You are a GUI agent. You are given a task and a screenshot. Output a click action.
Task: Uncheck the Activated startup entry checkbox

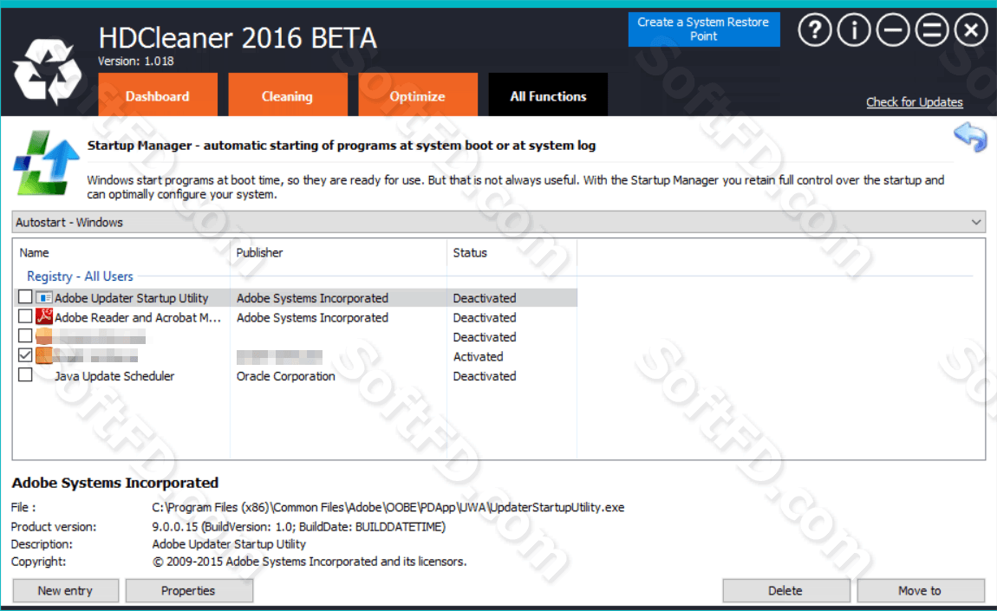[x=25, y=355]
